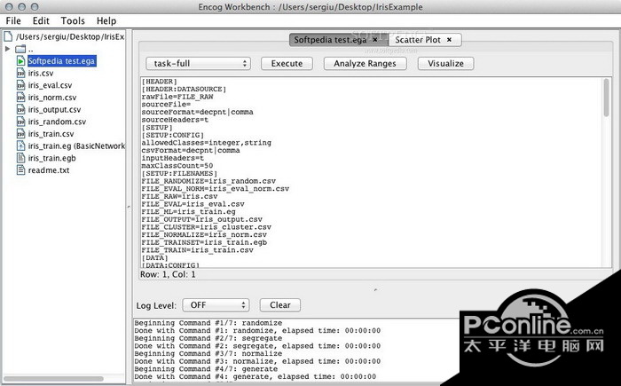Open the Edit menu

(x=41, y=21)
